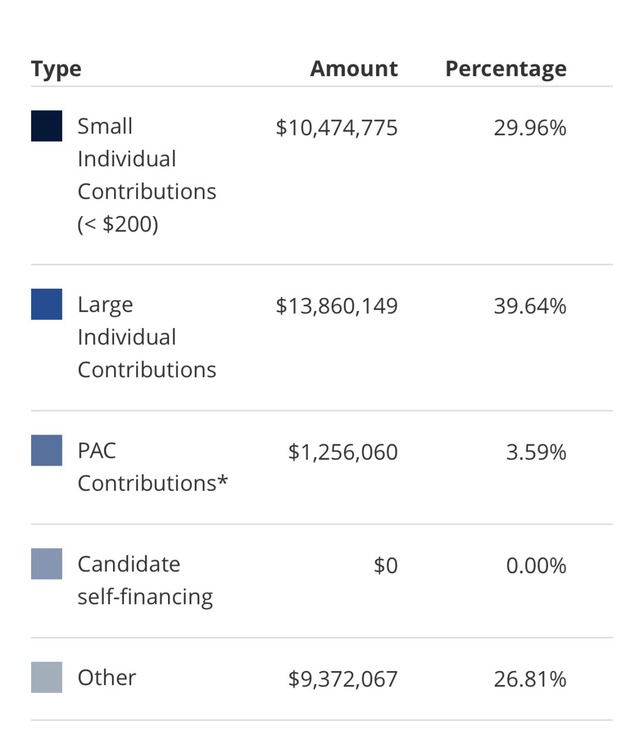Click the 29.96% percentage value
Screen dimensions: 644x739
[530, 128]
